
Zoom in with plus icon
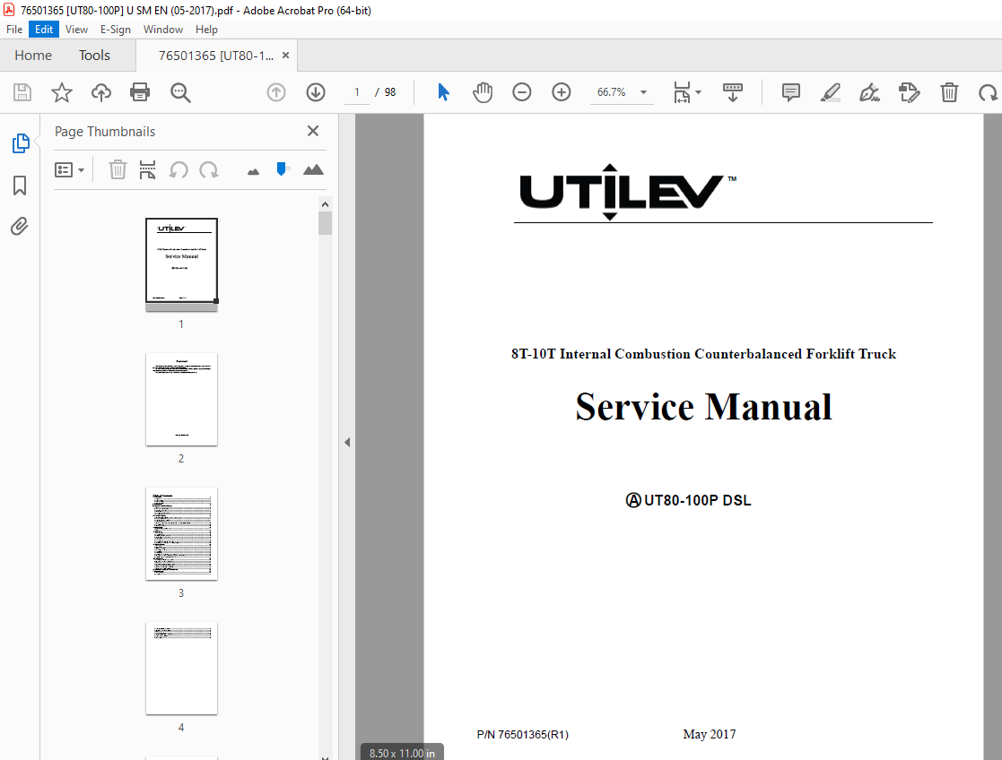[561, 92]
